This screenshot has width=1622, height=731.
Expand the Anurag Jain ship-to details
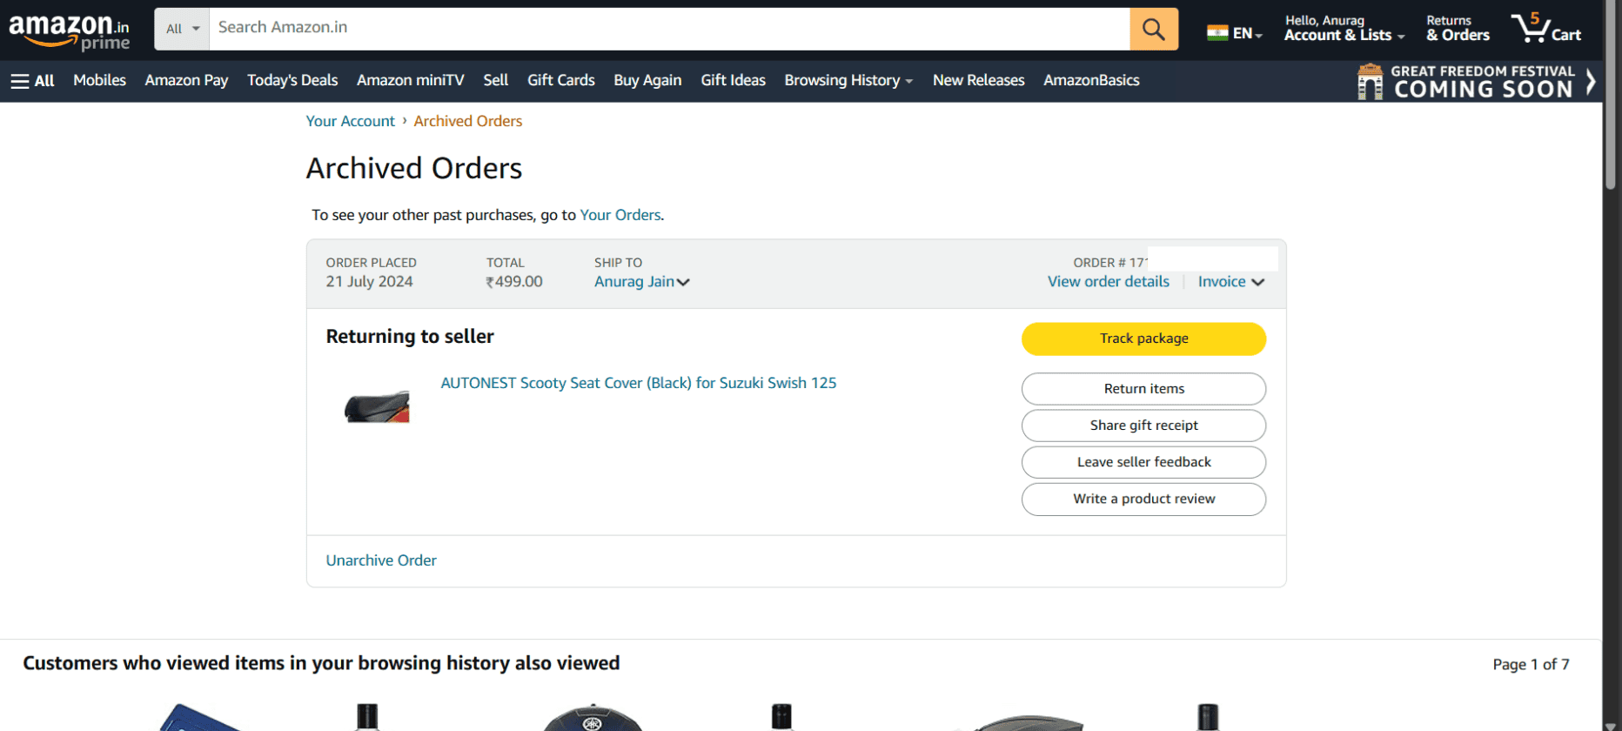click(641, 281)
